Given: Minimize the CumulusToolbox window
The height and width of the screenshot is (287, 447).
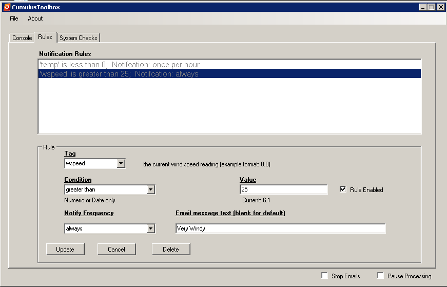Looking at the screenshot, I should [x=423, y=7].
